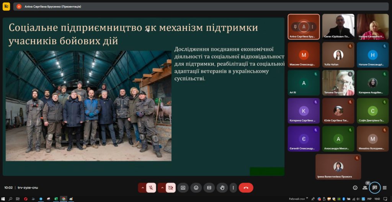
Task: Select Євген Юрійович's video tile
Action: point(338,27)
